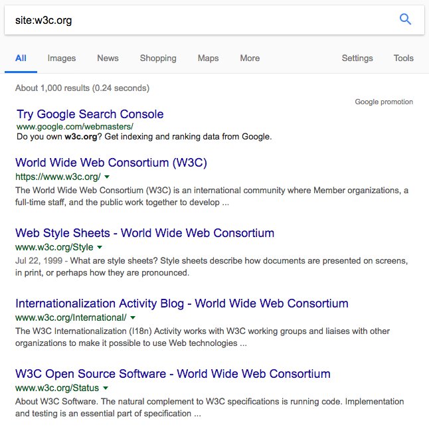
Task: Expand dropdown arrow next to www.w3c.org/International/
Action: pyautogui.click(x=133, y=317)
